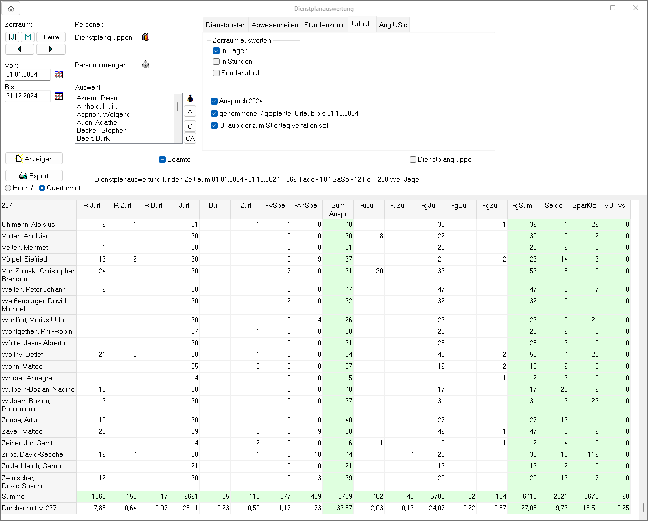Click the home icon button
648x521 pixels.
point(11,8)
